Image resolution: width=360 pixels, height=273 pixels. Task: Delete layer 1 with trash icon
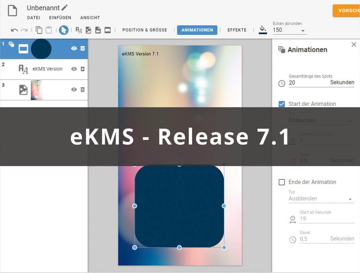click(82, 48)
